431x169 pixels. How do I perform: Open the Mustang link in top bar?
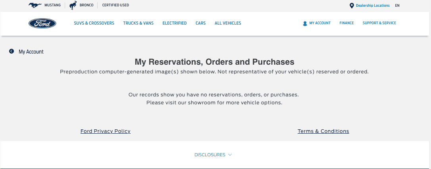point(52,5)
